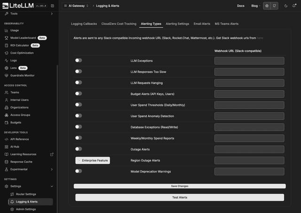Click the Teams people icon
This screenshot has width=301, height=213.
click(x=6, y=93)
